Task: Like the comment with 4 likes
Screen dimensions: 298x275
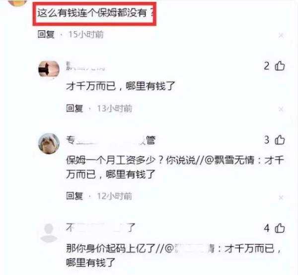Action: coord(280,228)
